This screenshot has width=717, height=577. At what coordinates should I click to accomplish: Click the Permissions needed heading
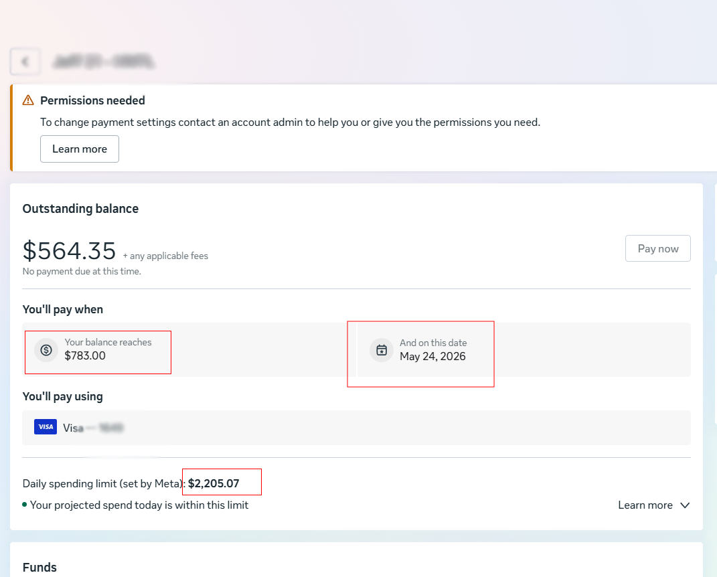pyautogui.click(x=92, y=100)
